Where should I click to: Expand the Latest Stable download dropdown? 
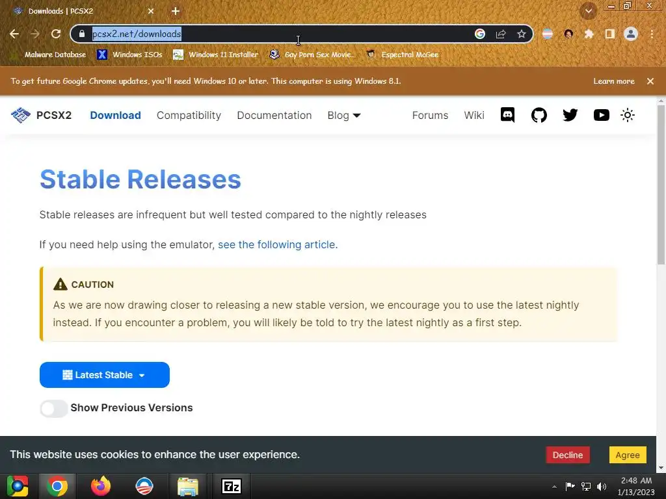point(105,375)
